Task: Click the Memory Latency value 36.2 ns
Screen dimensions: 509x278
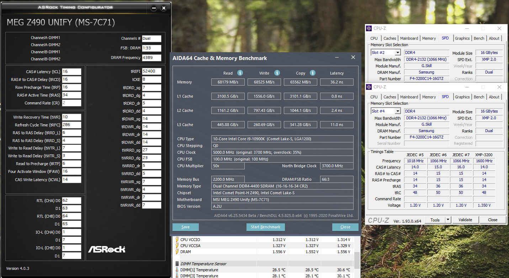Action: (336, 82)
